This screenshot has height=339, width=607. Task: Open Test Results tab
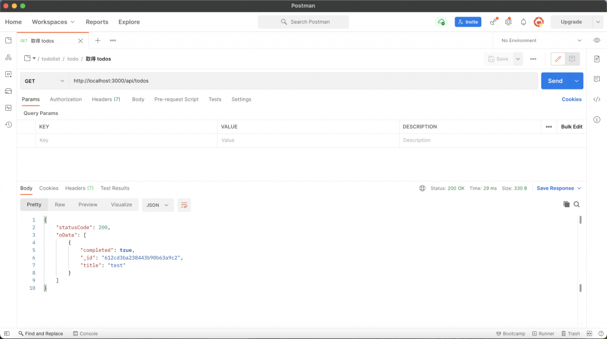115,188
